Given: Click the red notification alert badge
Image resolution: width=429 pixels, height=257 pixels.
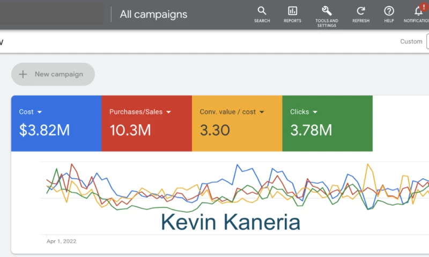Looking at the screenshot, I should (x=425, y=6).
